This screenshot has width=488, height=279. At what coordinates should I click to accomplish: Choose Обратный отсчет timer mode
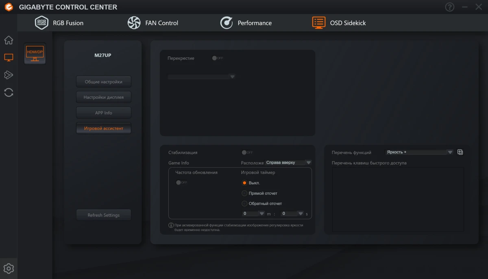[244, 203]
